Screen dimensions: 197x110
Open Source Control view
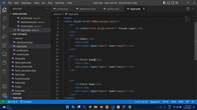[4, 28]
